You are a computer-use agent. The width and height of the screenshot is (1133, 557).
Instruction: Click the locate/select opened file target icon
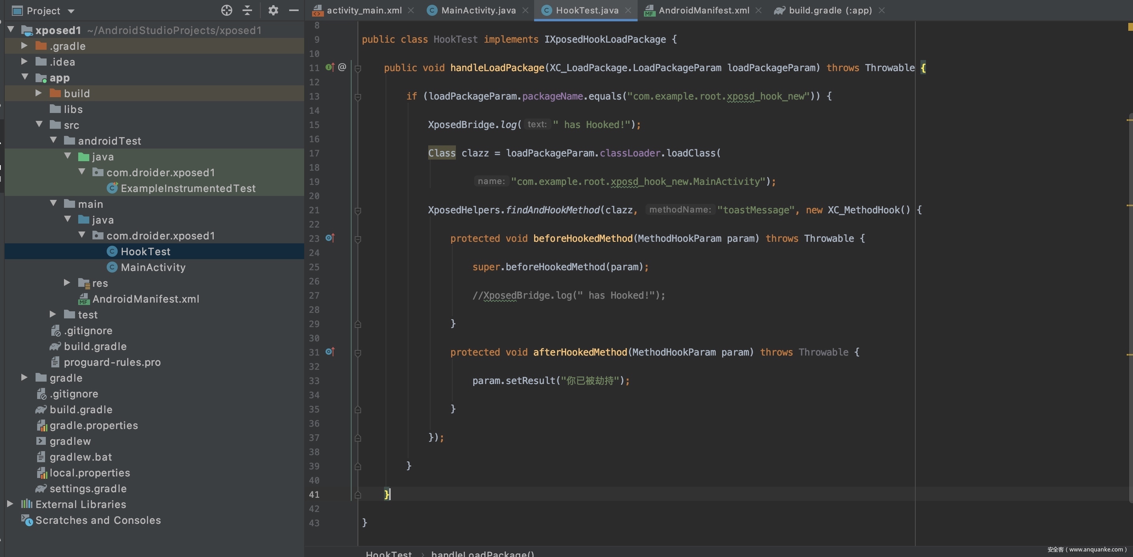click(226, 10)
